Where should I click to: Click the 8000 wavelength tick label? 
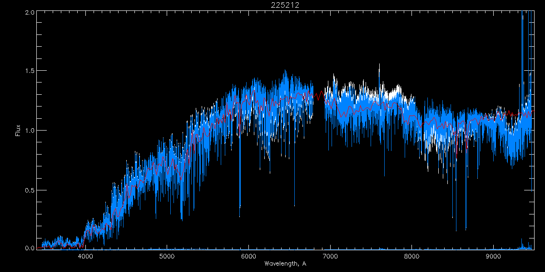411,256
